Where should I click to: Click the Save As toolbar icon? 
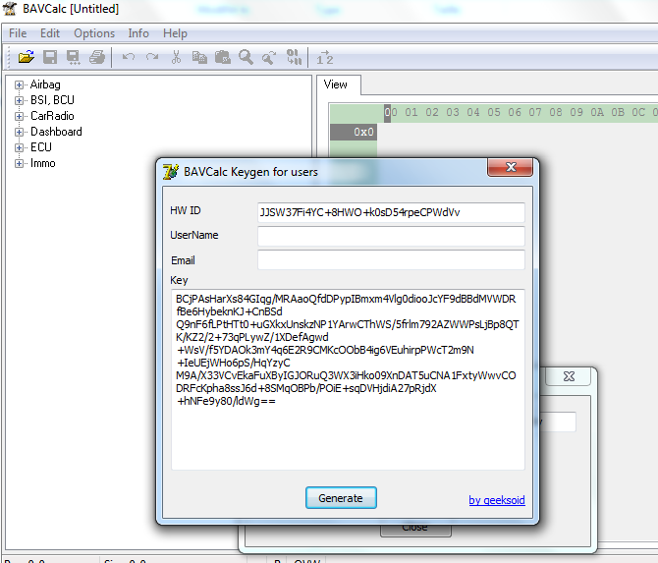(x=74, y=57)
